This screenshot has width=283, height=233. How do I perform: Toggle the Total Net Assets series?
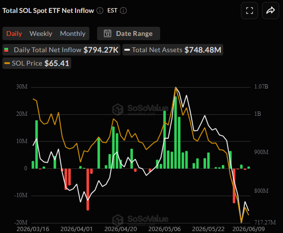[173, 50]
